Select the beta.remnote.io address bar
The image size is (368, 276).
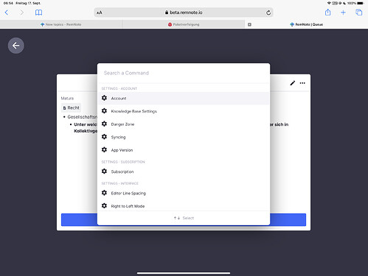click(x=184, y=13)
